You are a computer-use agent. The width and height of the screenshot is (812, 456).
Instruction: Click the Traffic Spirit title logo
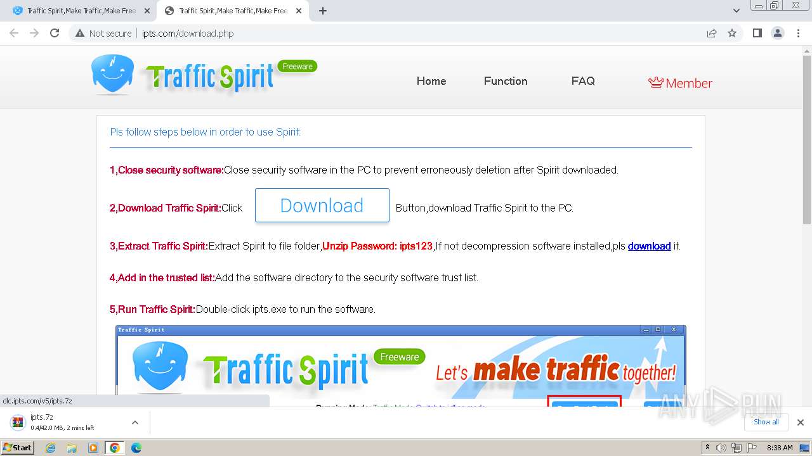(x=210, y=77)
